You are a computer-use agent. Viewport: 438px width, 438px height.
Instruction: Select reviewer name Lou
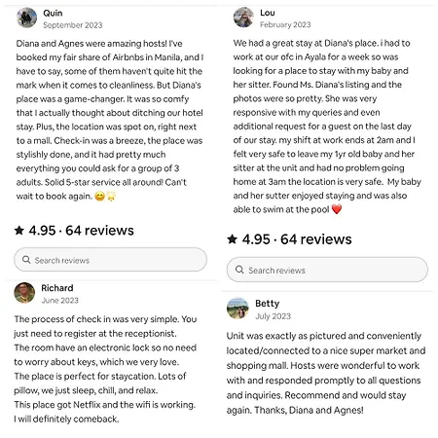[x=268, y=13]
